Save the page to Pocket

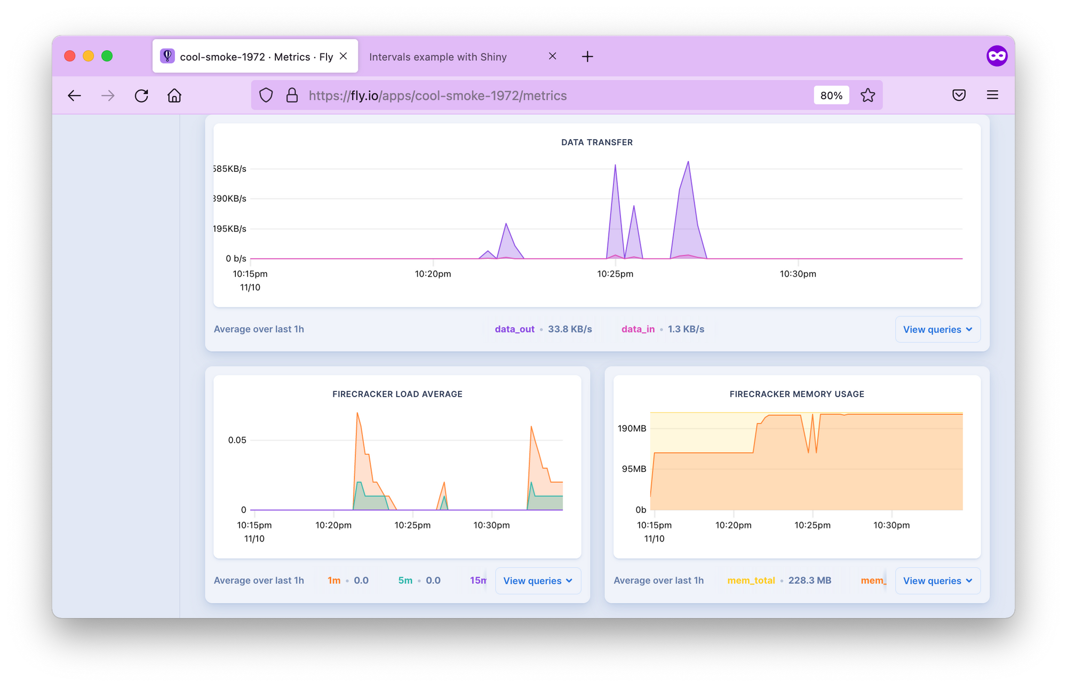[x=959, y=95]
